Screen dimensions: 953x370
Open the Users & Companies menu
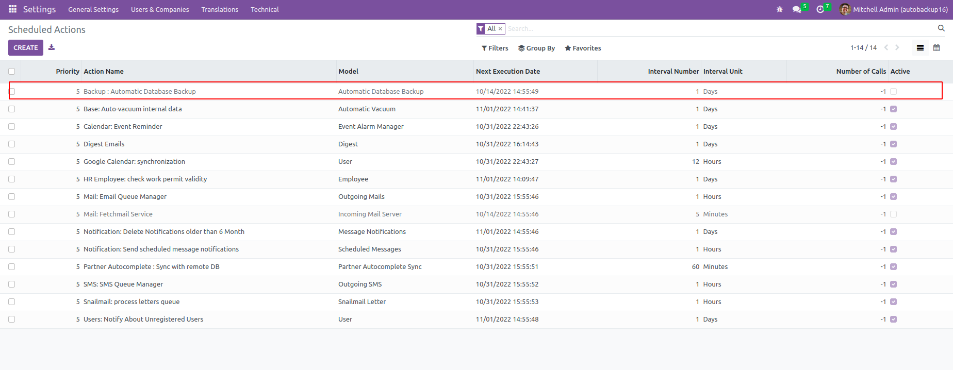click(x=160, y=9)
